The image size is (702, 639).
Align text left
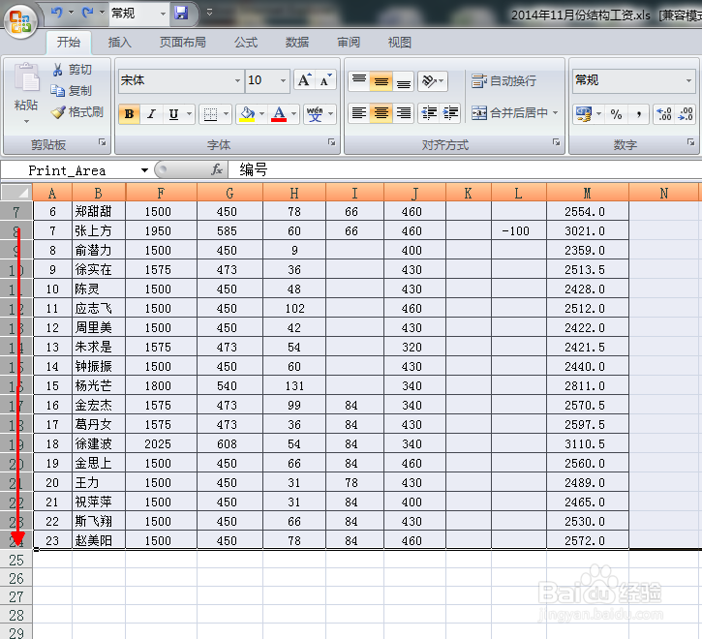[x=358, y=113]
